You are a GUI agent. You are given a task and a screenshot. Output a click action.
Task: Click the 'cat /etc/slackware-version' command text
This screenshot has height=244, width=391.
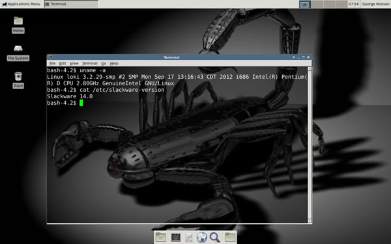click(122, 90)
